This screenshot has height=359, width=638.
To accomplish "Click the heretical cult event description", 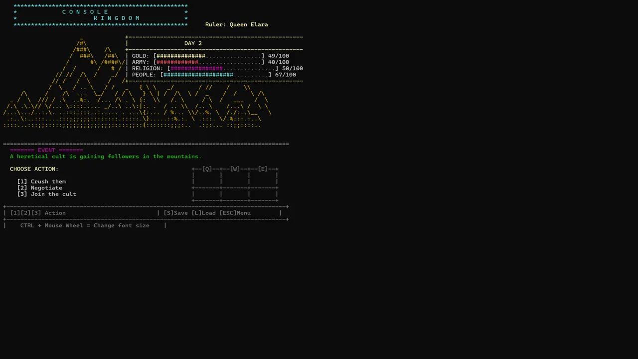I will pos(106,157).
